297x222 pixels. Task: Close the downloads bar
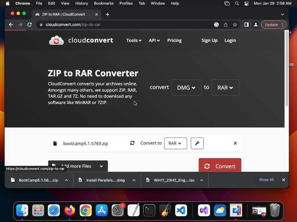coord(284,180)
